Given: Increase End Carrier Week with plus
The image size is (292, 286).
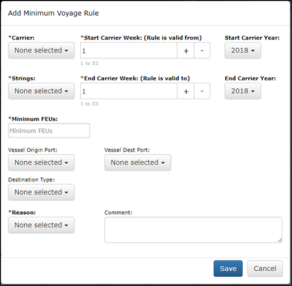Looking at the screenshot, I should click(186, 91).
